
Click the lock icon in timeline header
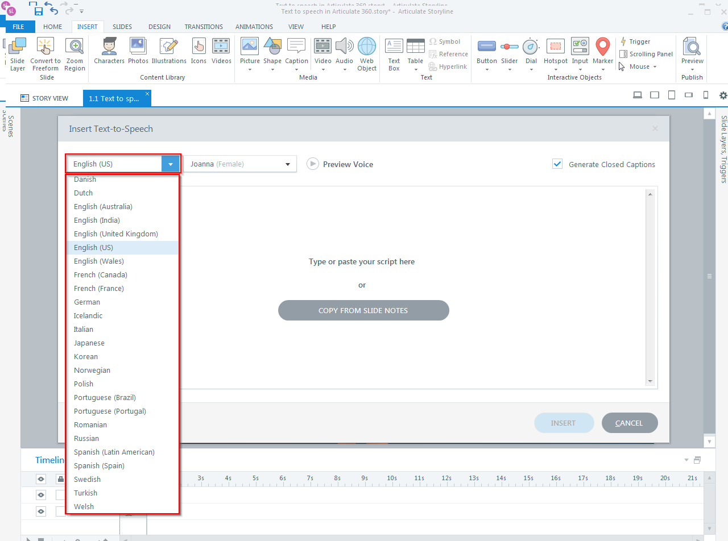pyautogui.click(x=60, y=479)
